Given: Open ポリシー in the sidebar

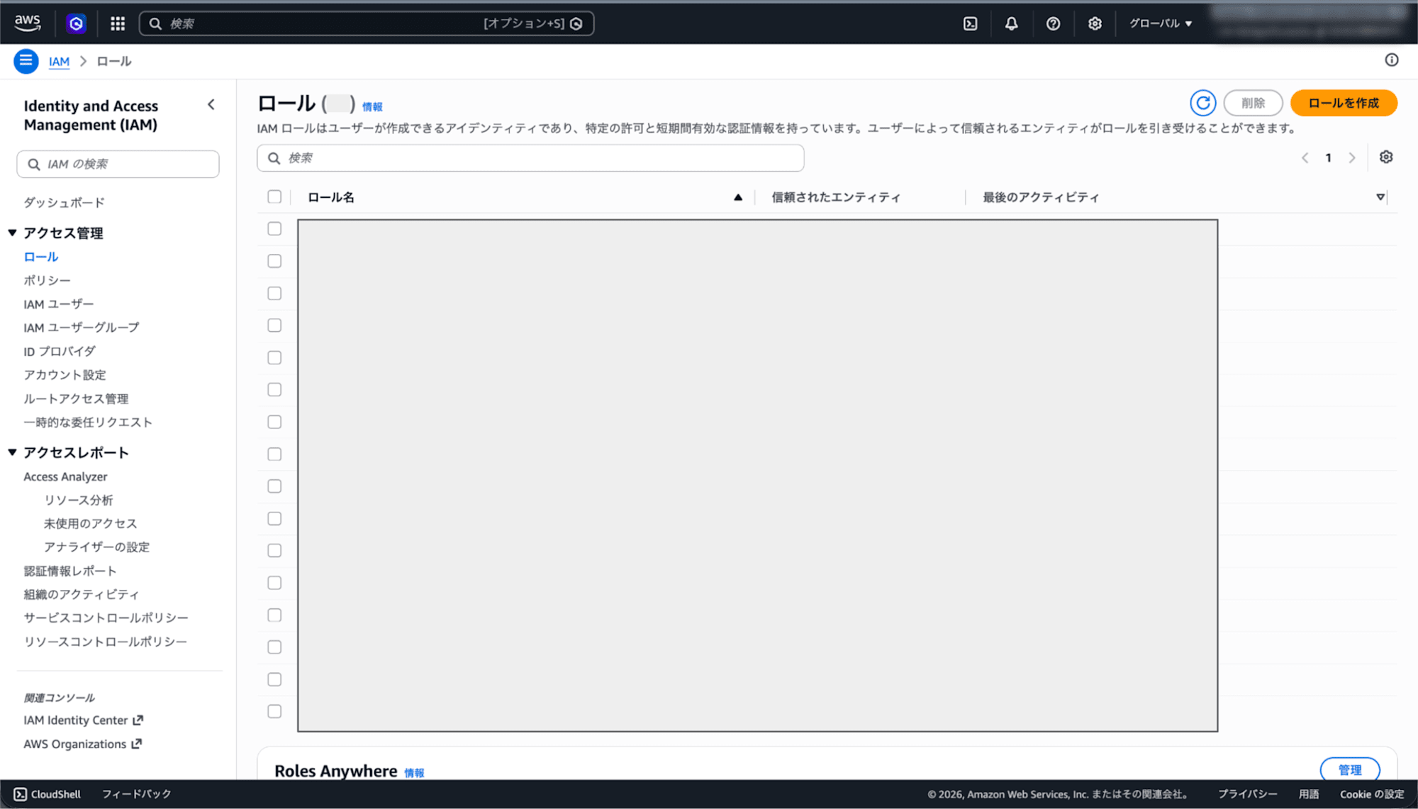Looking at the screenshot, I should coord(47,281).
